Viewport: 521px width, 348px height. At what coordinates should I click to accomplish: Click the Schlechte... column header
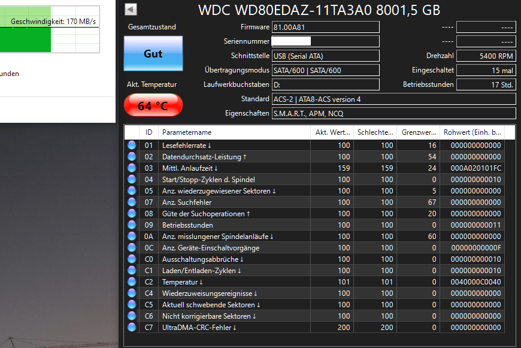[375, 132]
